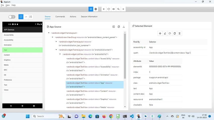The image size is (214, 120).
Task: Open the Windows Start menu
Action: tap(28, 116)
